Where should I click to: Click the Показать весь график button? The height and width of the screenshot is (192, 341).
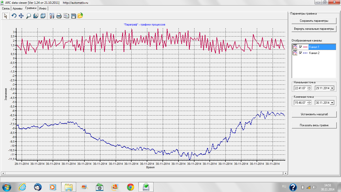[314, 125]
